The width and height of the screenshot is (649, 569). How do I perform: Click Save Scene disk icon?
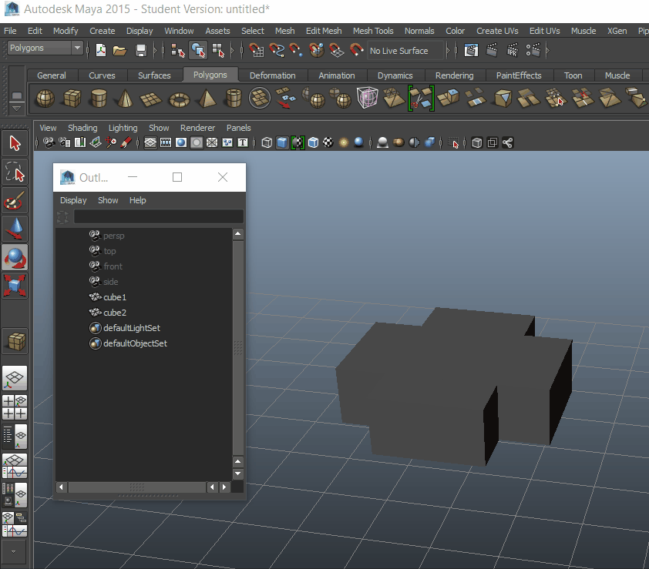tap(141, 51)
